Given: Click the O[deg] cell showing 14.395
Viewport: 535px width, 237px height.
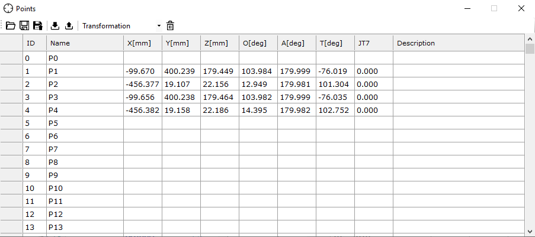Looking at the screenshot, I should 258,110.
